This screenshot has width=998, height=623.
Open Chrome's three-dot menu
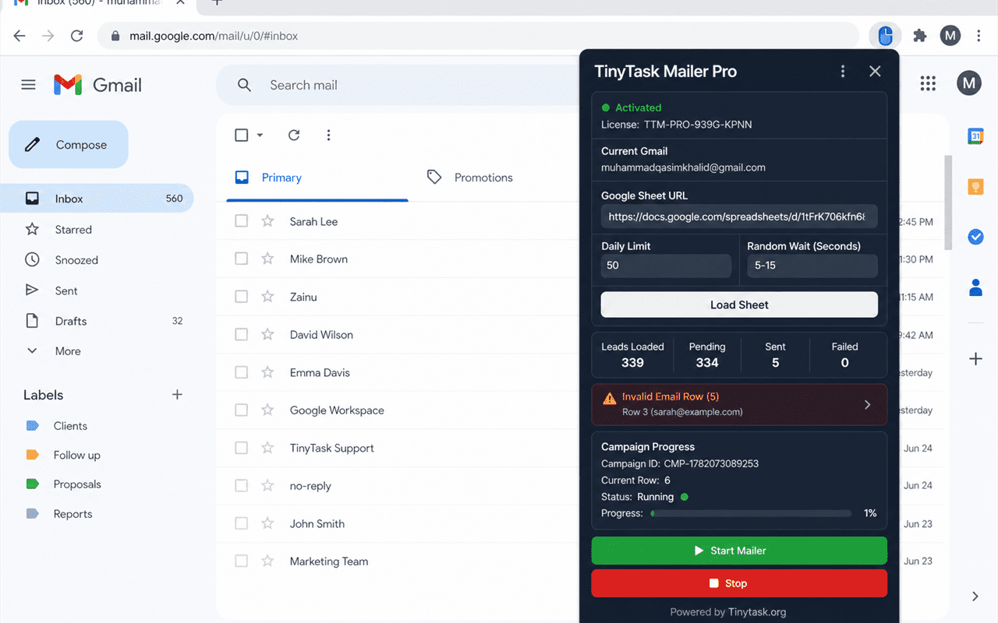(x=979, y=36)
